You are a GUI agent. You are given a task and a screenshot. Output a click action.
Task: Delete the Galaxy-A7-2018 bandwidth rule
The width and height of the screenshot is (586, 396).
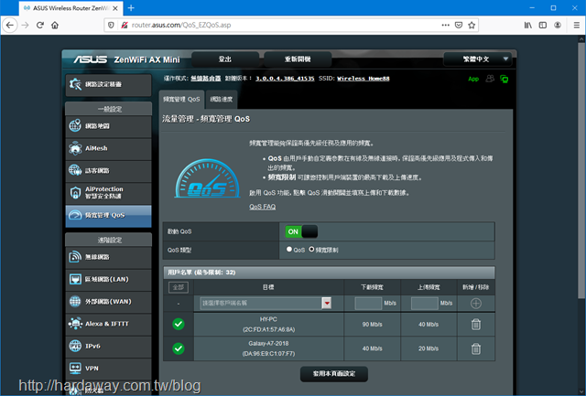(476, 348)
